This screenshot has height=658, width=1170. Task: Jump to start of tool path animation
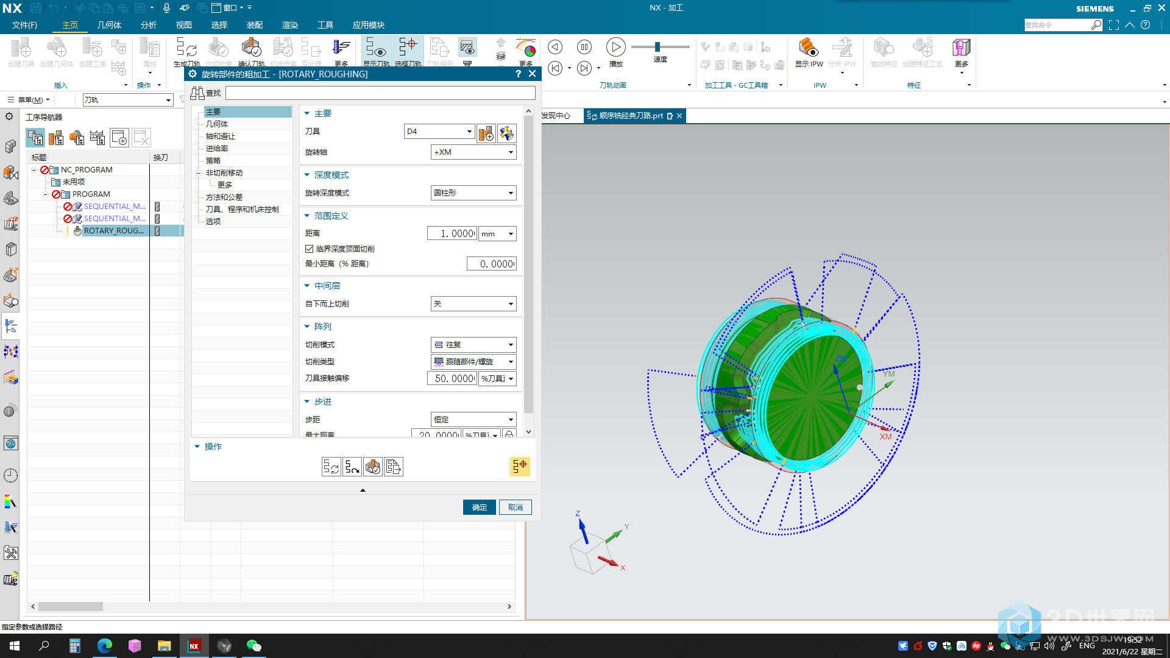[x=555, y=68]
